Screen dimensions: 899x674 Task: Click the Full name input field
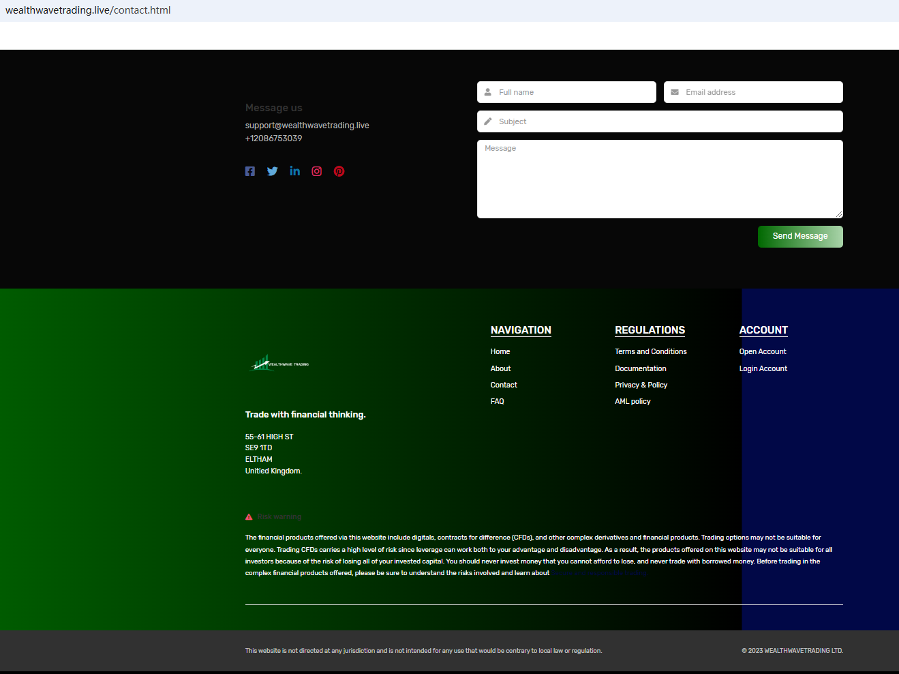click(573, 92)
